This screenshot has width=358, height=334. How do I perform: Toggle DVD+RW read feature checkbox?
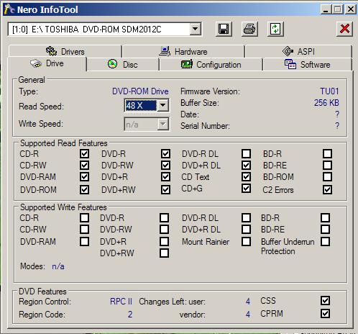tap(165, 189)
